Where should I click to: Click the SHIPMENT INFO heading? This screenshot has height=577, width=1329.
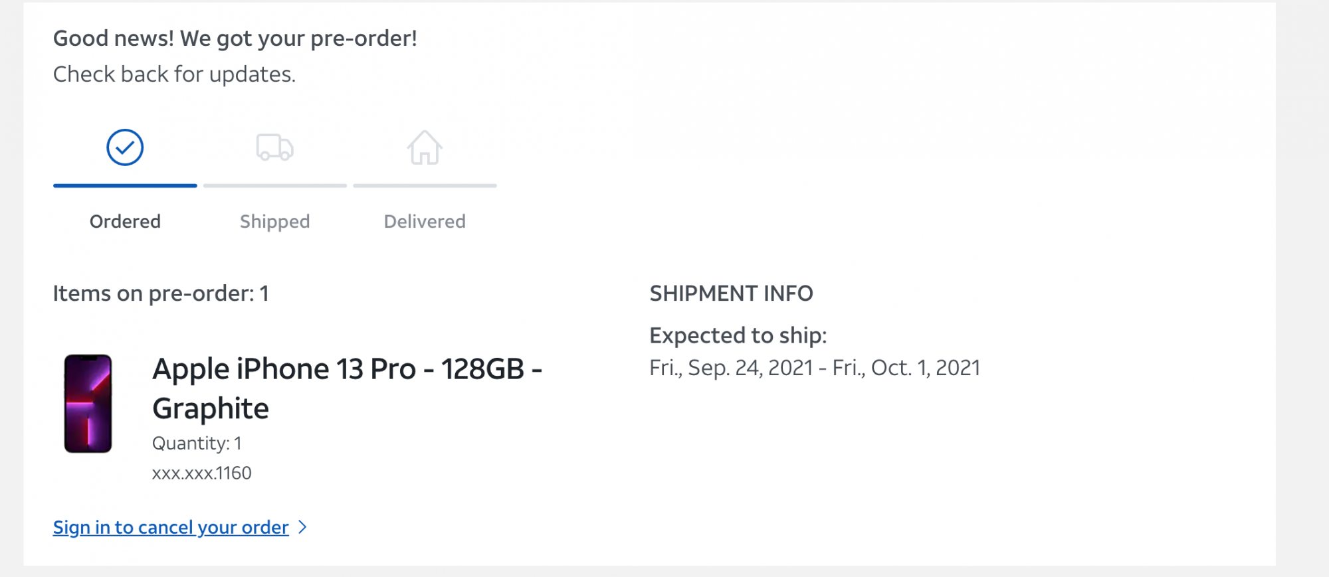pyautogui.click(x=731, y=293)
